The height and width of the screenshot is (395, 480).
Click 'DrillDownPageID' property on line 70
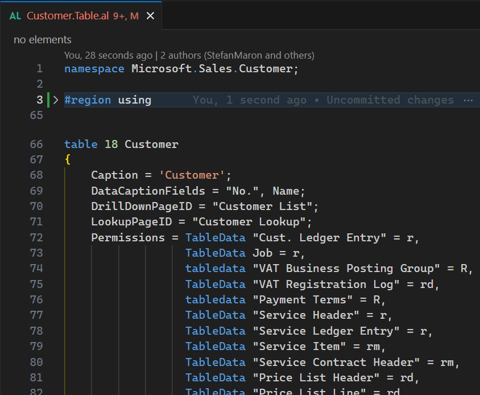coord(142,206)
